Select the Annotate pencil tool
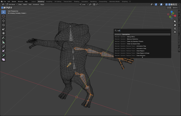The height and width of the screenshot is (116, 181). coord(4,38)
